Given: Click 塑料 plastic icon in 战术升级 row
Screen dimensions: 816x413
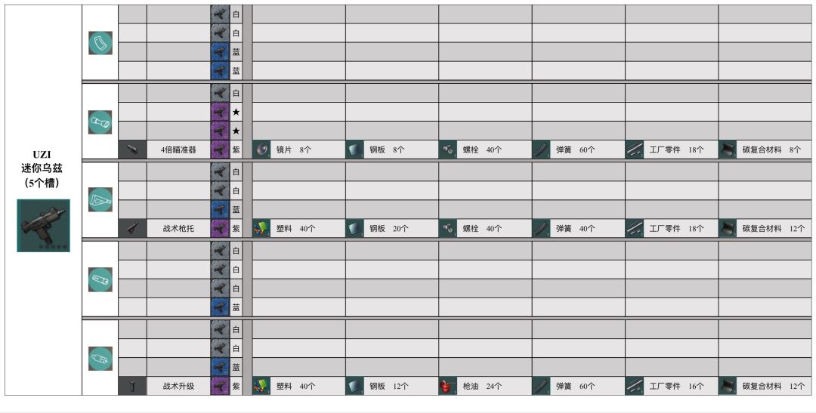Looking at the screenshot, I should (x=261, y=387).
